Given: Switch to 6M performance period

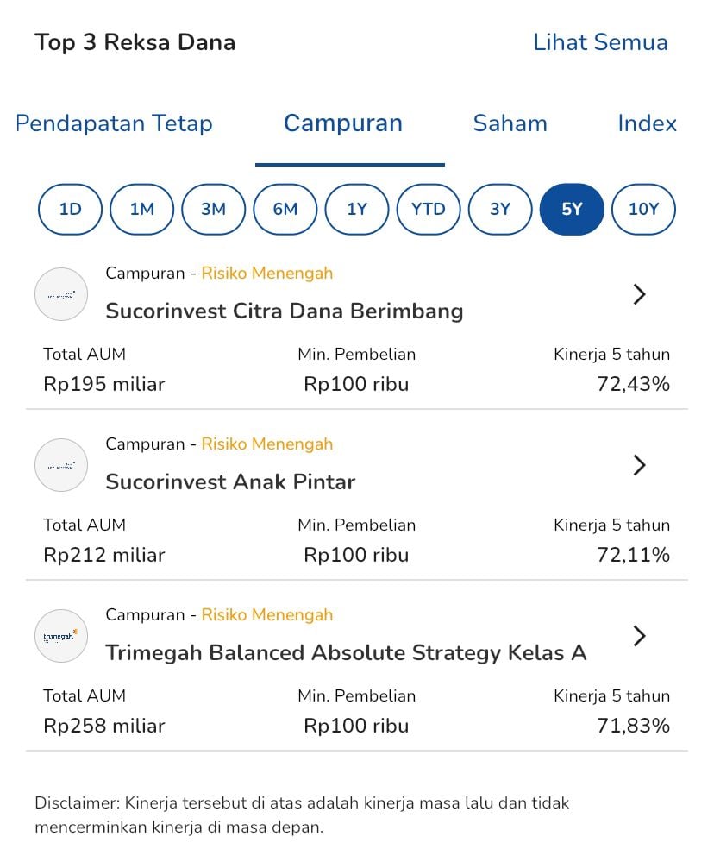Looking at the screenshot, I should pyautogui.click(x=285, y=209).
